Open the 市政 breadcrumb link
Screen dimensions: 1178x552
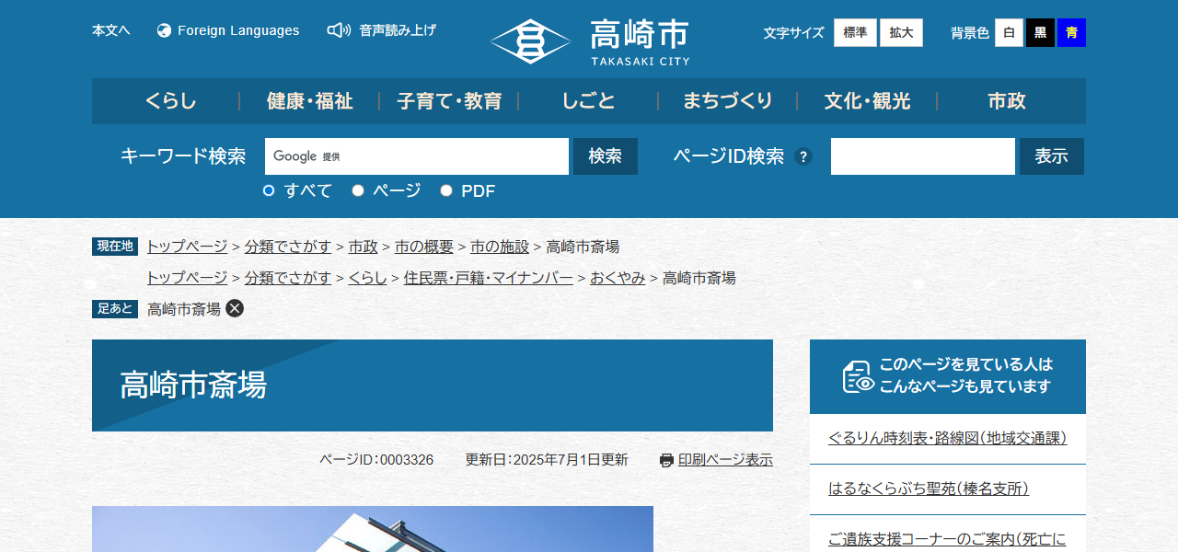pyautogui.click(x=364, y=247)
